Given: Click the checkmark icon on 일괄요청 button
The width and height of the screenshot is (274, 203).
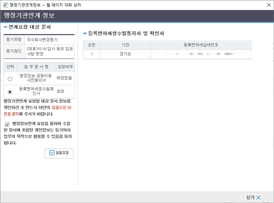Looking at the screenshot, I should coord(52,153).
